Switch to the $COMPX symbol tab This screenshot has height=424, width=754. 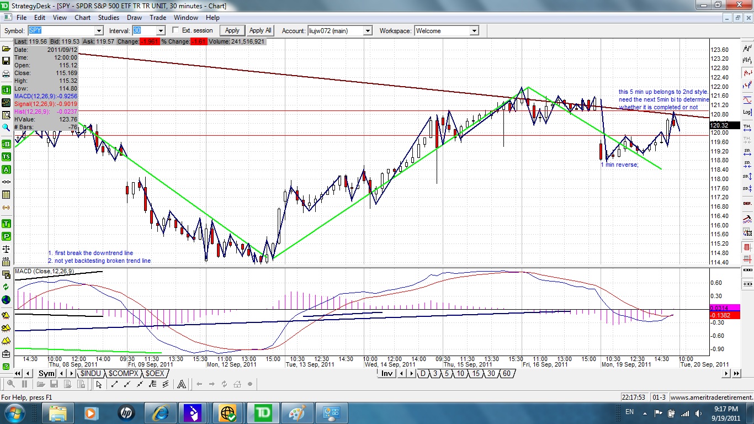point(123,374)
